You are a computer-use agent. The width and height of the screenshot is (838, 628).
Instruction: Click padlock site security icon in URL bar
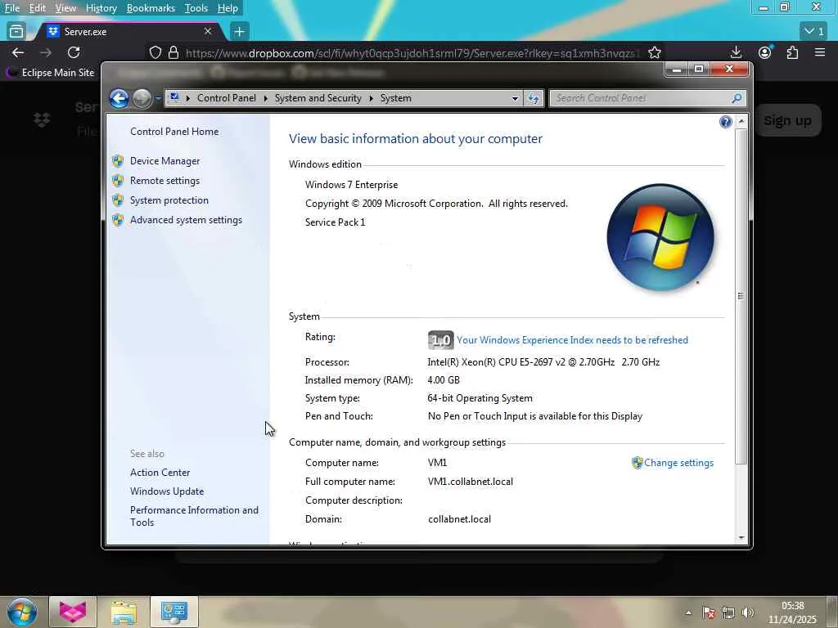point(173,53)
